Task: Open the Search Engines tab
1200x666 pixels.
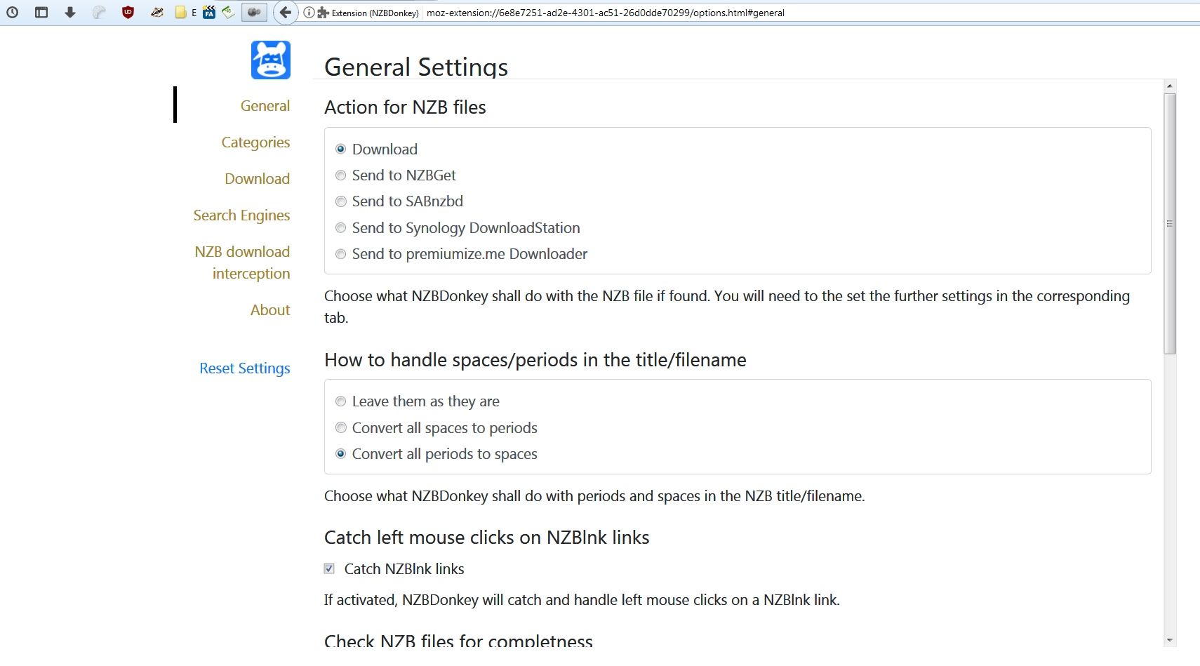Action: [x=241, y=215]
